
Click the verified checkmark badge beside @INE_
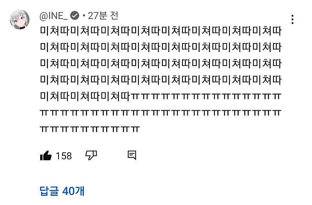pos(75,16)
